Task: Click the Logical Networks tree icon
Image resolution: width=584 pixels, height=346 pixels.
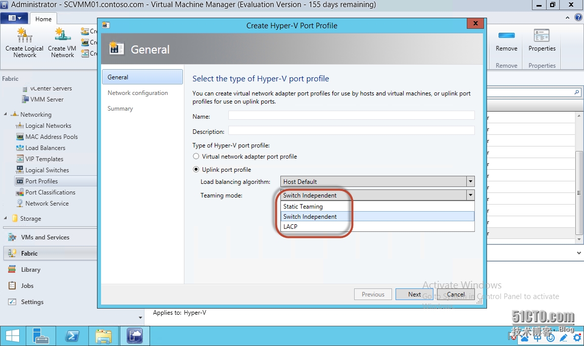Action: [x=20, y=125]
